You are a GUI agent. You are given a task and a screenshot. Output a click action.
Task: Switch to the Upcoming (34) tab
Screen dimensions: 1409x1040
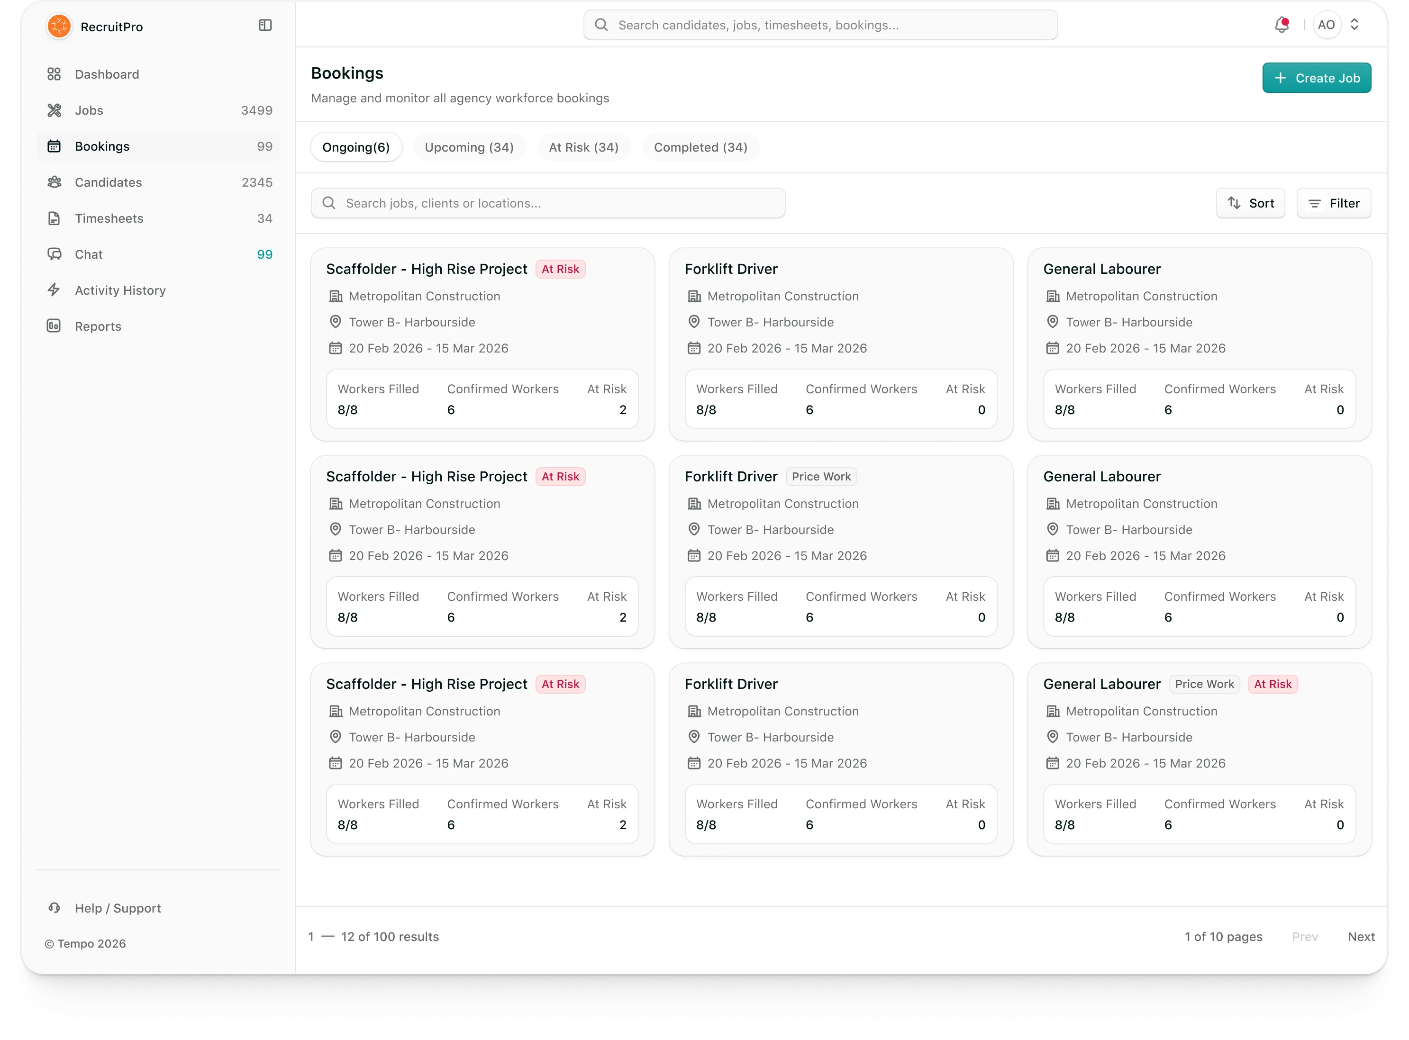(469, 147)
